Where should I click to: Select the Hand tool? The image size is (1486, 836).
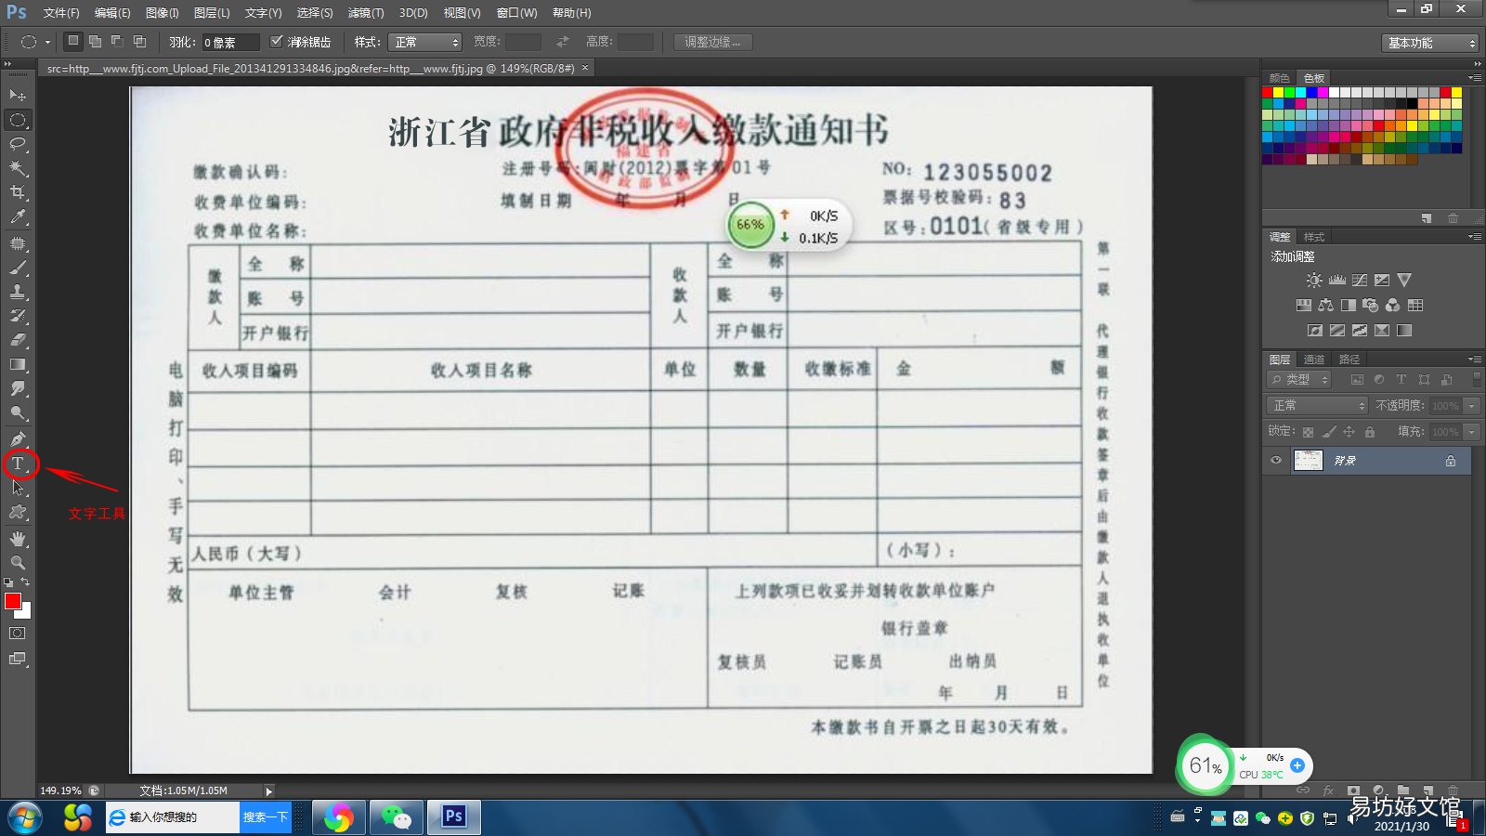pyautogui.click(x=18, y=539)
